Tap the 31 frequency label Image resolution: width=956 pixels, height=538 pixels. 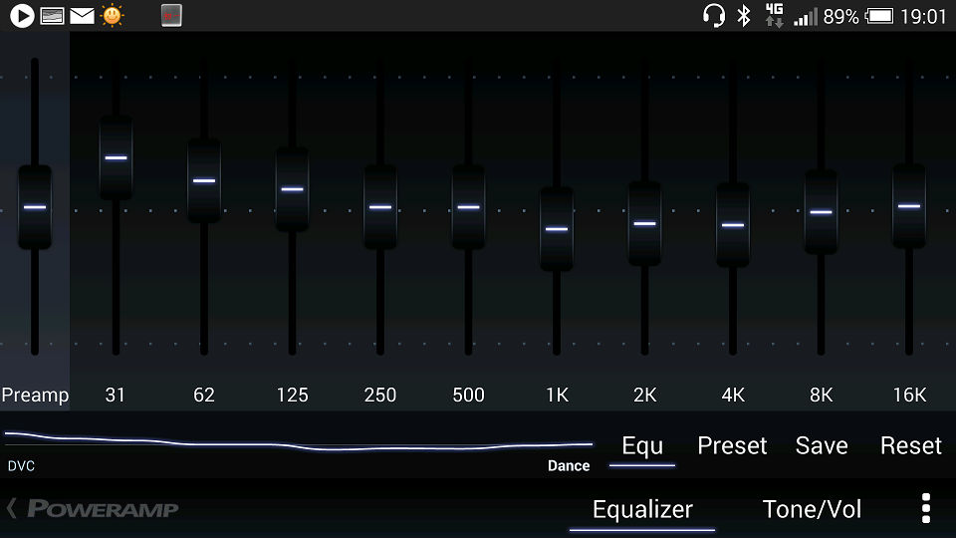(116, 396)
